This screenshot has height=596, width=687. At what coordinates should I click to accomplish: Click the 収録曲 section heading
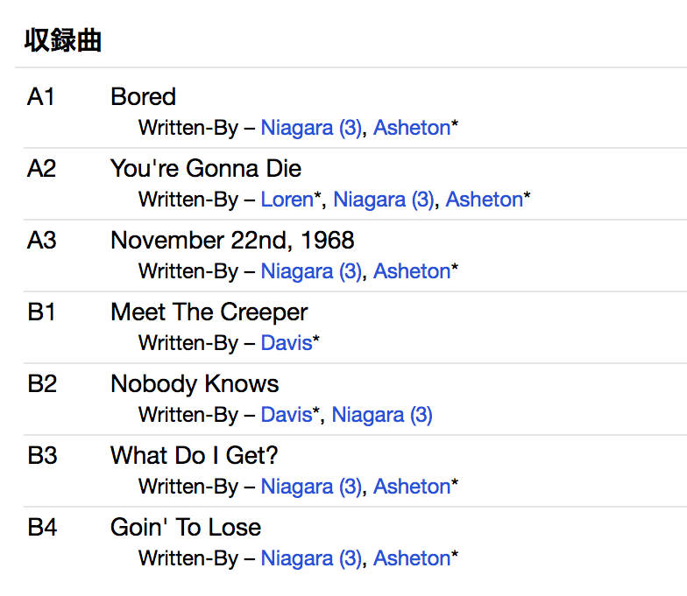[x=62, y=41]
